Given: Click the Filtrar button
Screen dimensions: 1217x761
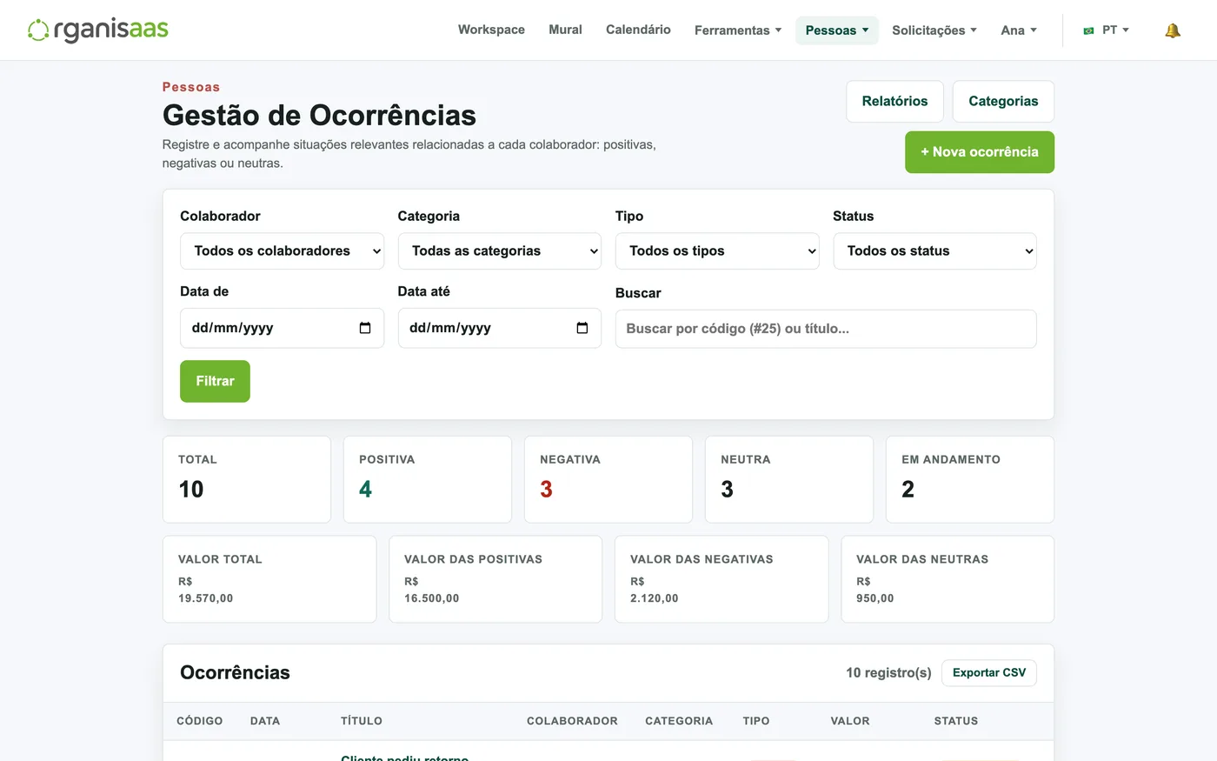Looking at the screenshot, I should coord(215,381).
